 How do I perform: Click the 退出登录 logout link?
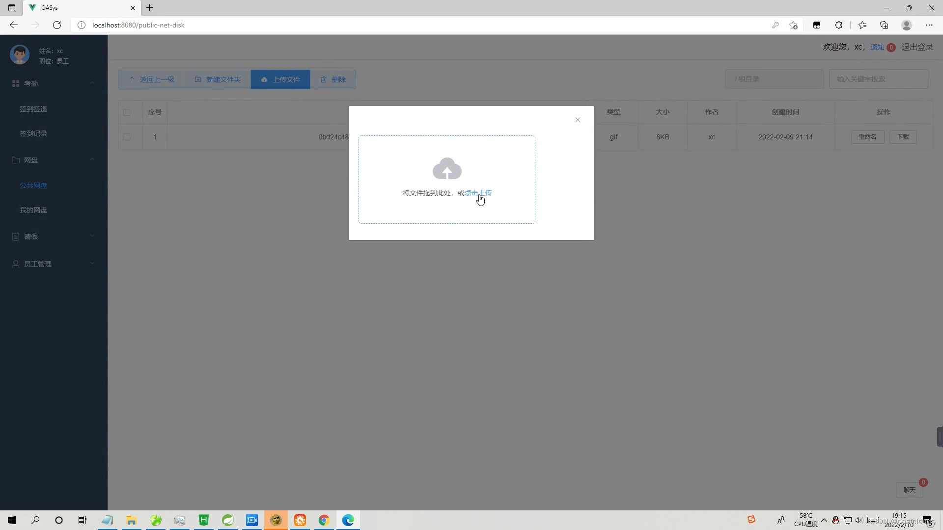[917, 47]
